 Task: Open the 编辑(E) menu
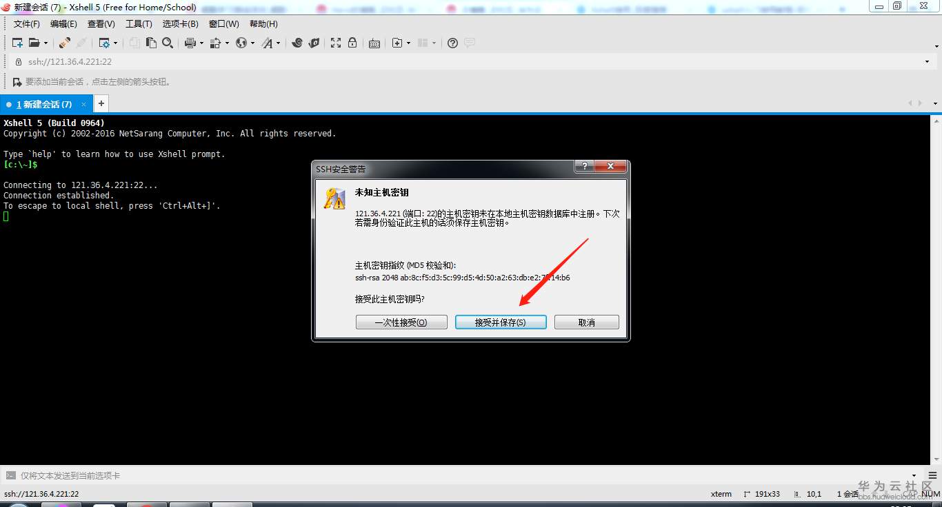63,24
